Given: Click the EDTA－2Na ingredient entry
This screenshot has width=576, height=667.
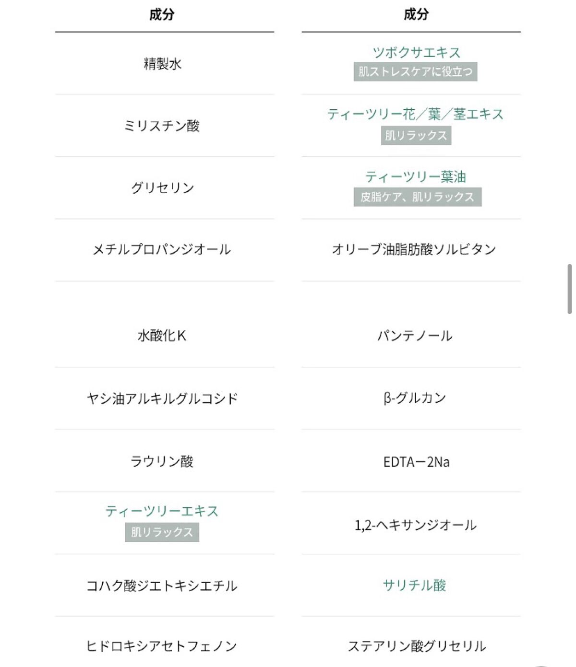Looking at the screenshot, I should [416, 462].
